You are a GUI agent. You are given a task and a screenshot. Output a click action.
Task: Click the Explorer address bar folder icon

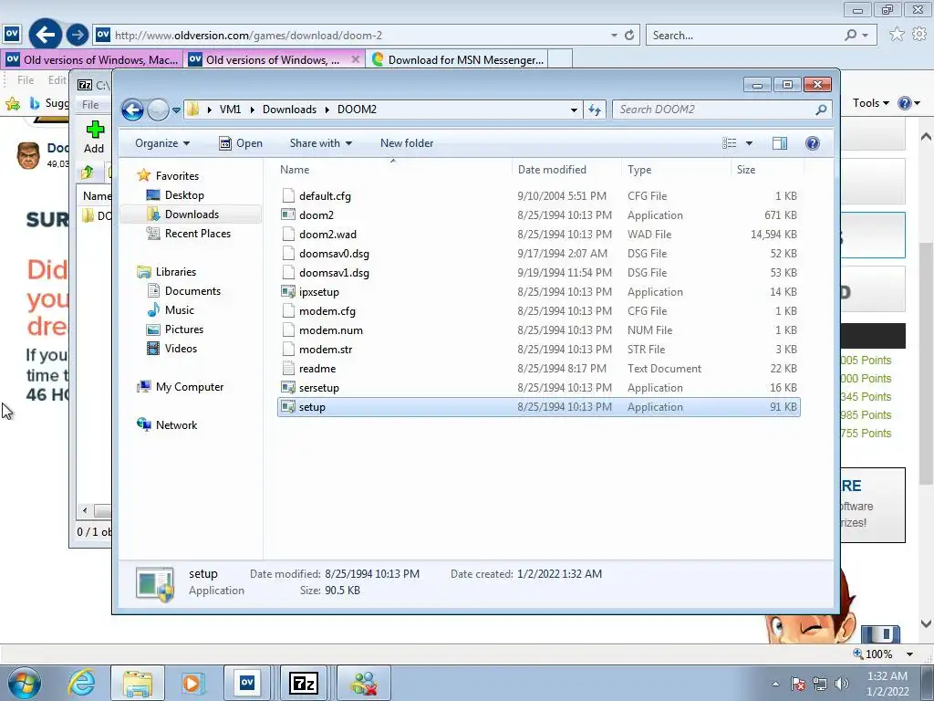click(193, 110)
